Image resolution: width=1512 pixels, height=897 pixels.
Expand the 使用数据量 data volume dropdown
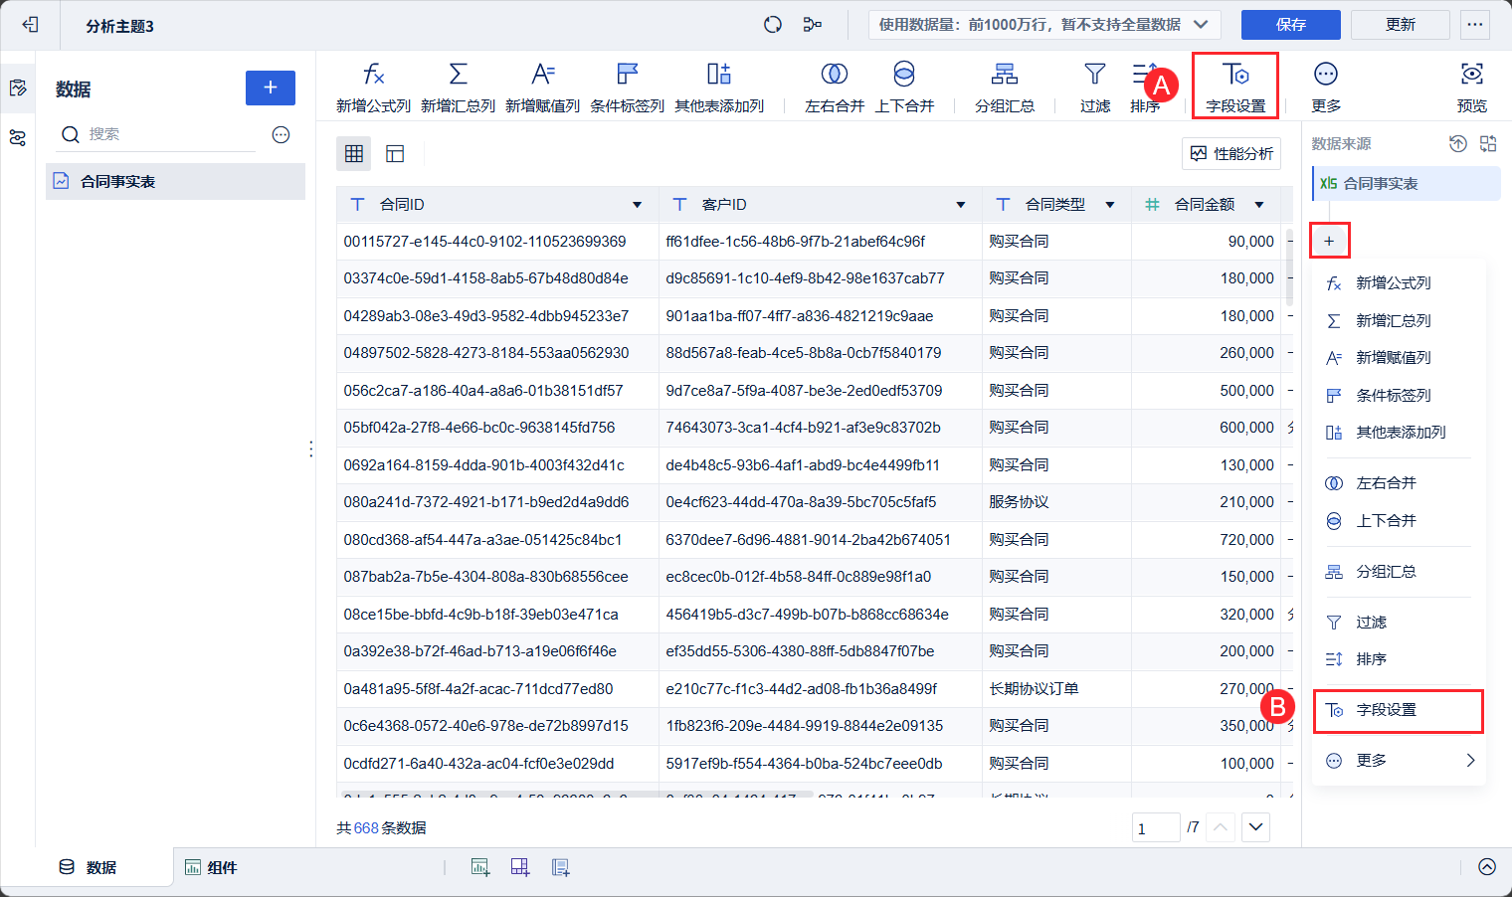(1044, 25)
